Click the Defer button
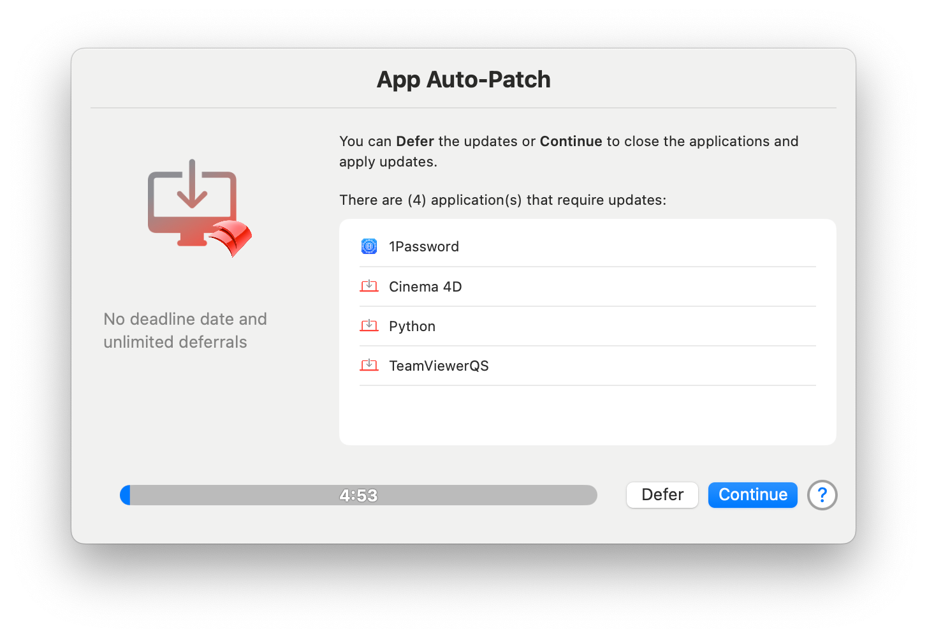The width and height of the screenshot is (927, 638). tap(662, 495)
